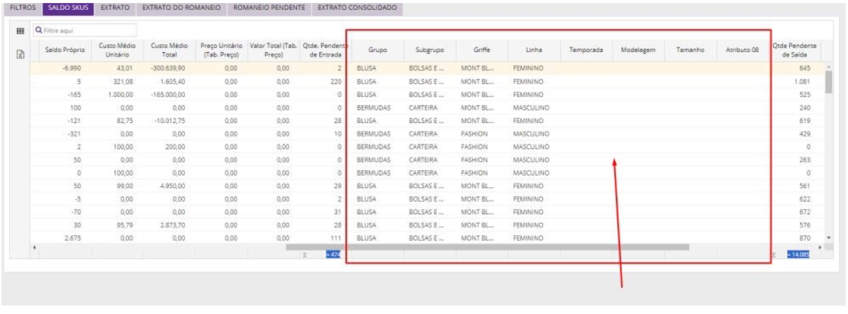The width and height of the screenshot is (848, 314).
Task: Sort by Qtde Pendente de Saída header
Action: (795, 50)
